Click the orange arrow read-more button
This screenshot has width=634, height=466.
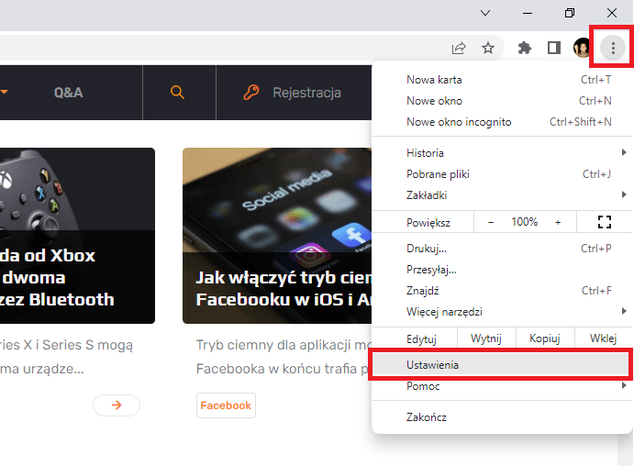coord(117,405)
